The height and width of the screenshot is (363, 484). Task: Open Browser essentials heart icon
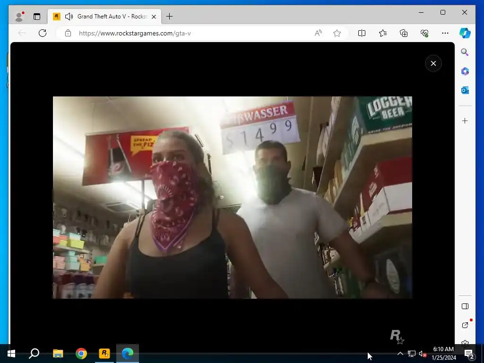point(424,33)
